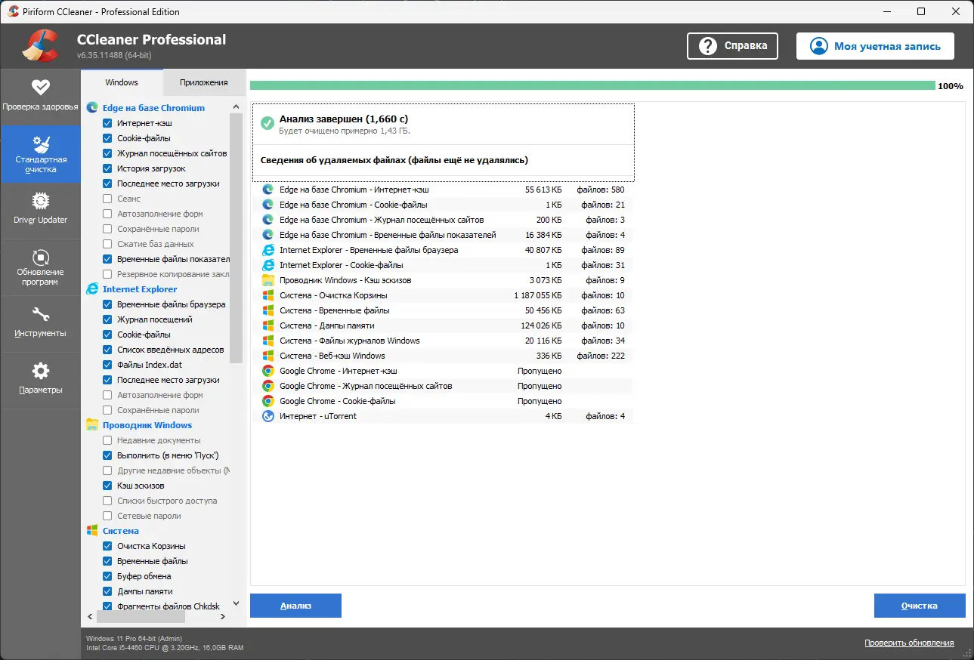Switch to the Windows tab
The width and height of the screenshot is (974, 660).
pos(122,82)
